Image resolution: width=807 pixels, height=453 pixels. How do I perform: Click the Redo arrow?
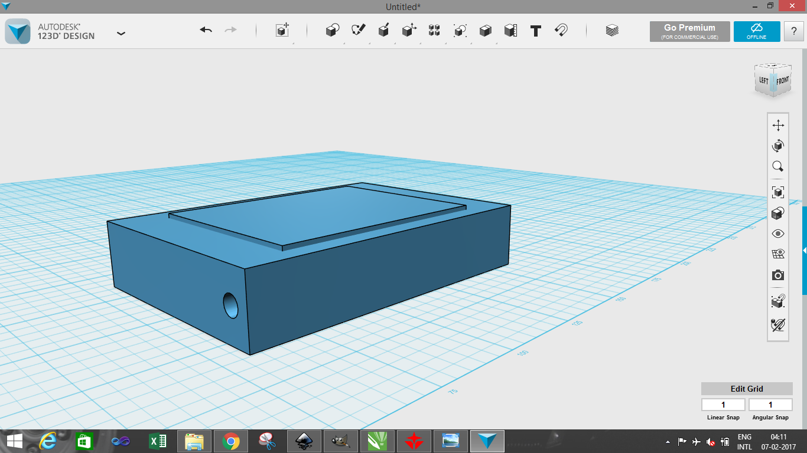click(x=231, y=30)
